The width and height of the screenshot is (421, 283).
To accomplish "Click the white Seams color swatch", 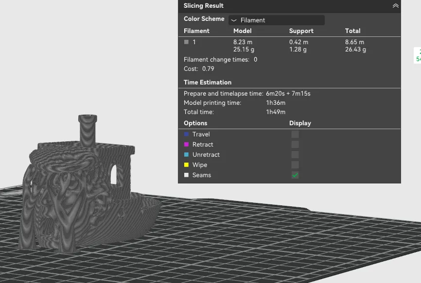I will (186, 175).
